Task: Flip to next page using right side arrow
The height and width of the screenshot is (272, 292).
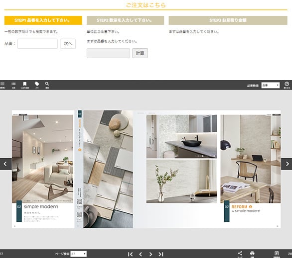Action: pos(287,164)
